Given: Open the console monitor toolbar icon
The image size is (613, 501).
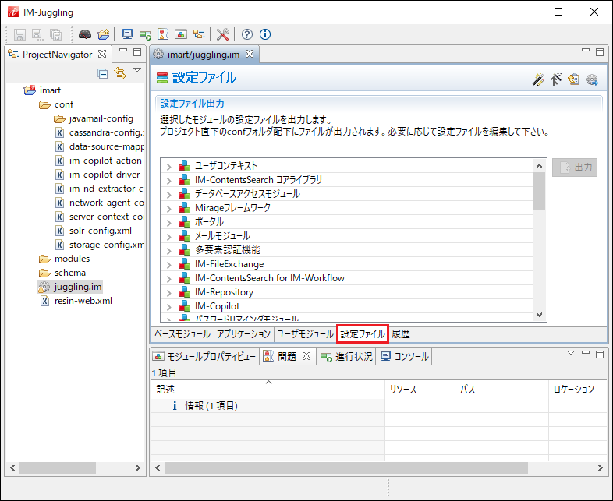Looking at the screenshot, I should tap(127, 34).
